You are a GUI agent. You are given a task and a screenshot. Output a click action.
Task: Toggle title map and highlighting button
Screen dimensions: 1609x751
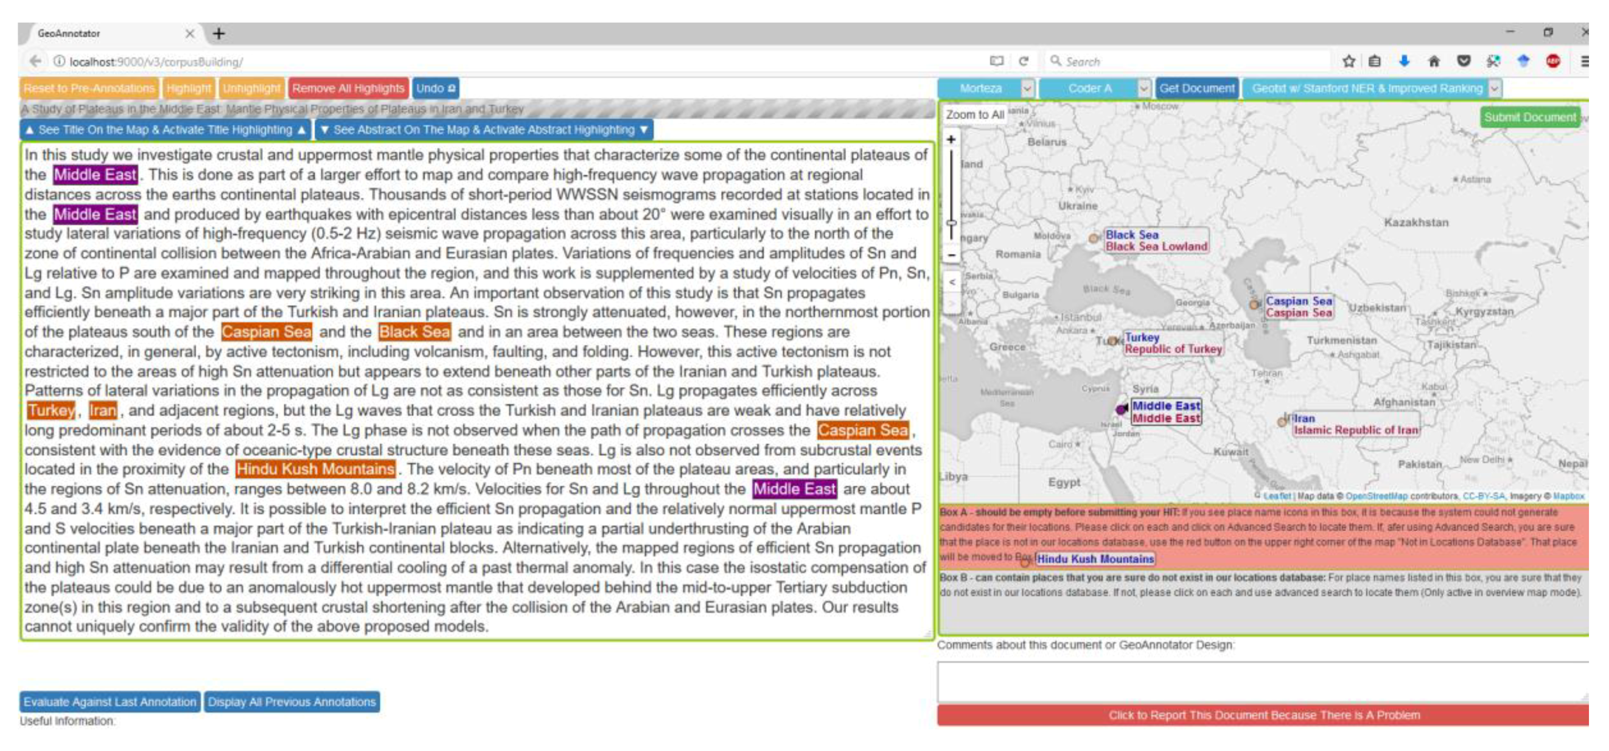pos(166,130)
